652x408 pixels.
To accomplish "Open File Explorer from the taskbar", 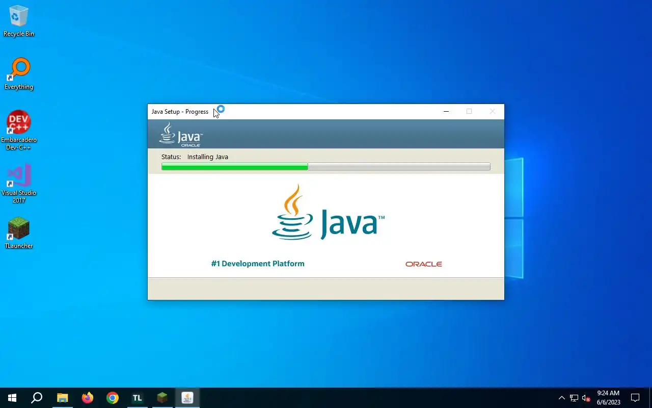I will (62, 398).
